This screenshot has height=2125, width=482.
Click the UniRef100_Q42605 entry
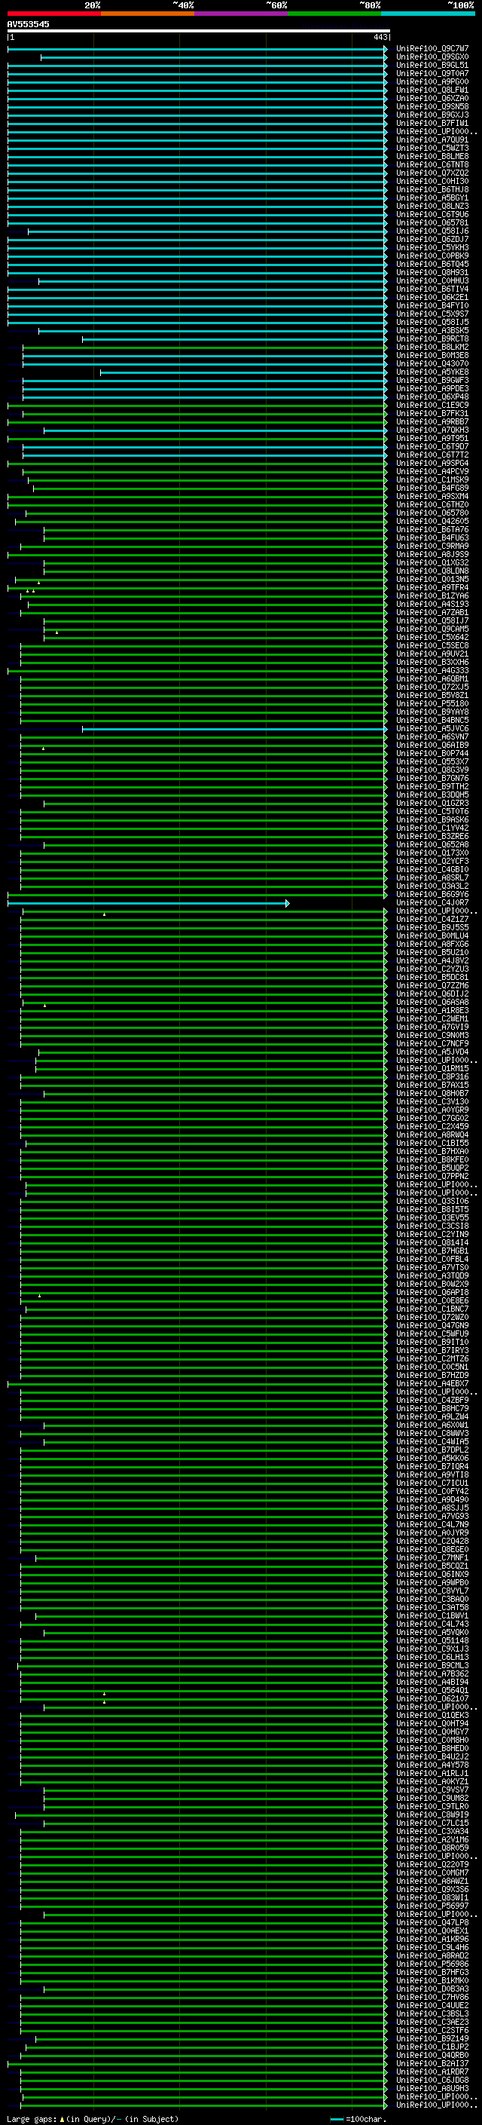click(432, 522)
